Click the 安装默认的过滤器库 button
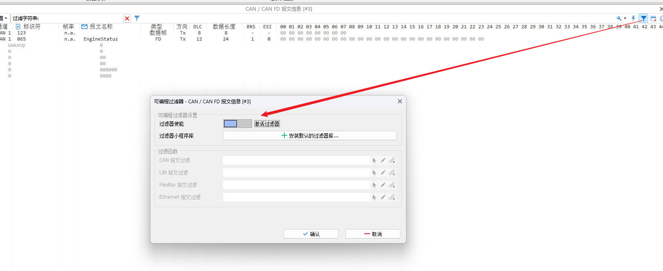Image resolution: width=663 pixels, height=271 pixels. [310, 136]
